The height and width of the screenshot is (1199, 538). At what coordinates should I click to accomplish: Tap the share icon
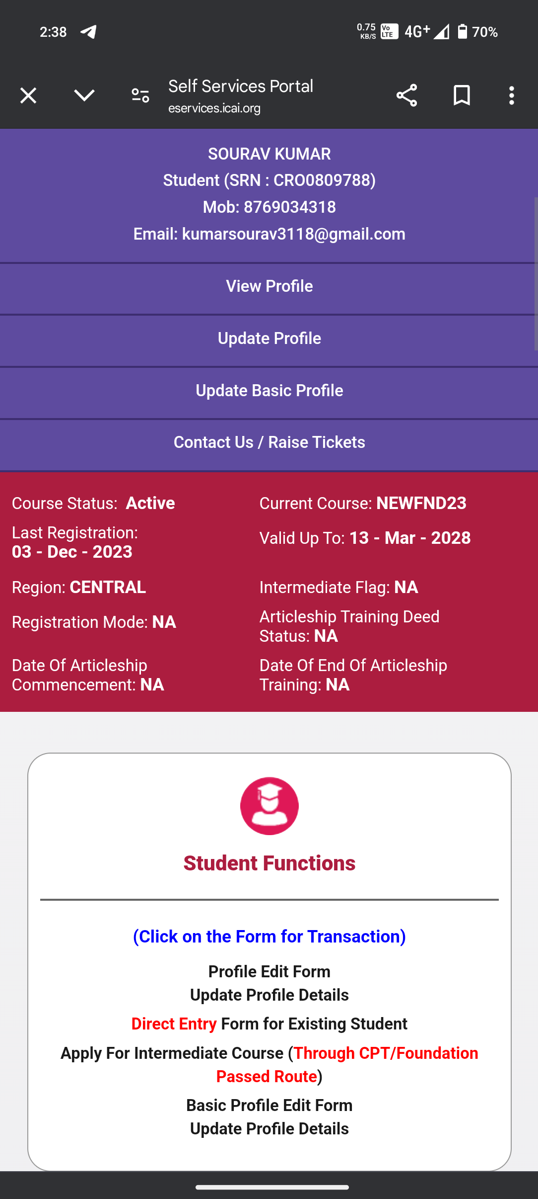click(x=406, y=95)
